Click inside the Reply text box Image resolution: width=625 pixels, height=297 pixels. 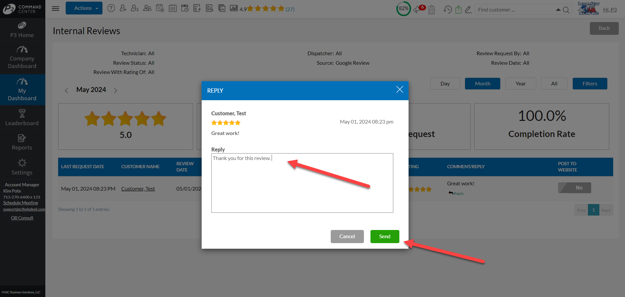tap(302, 183)
